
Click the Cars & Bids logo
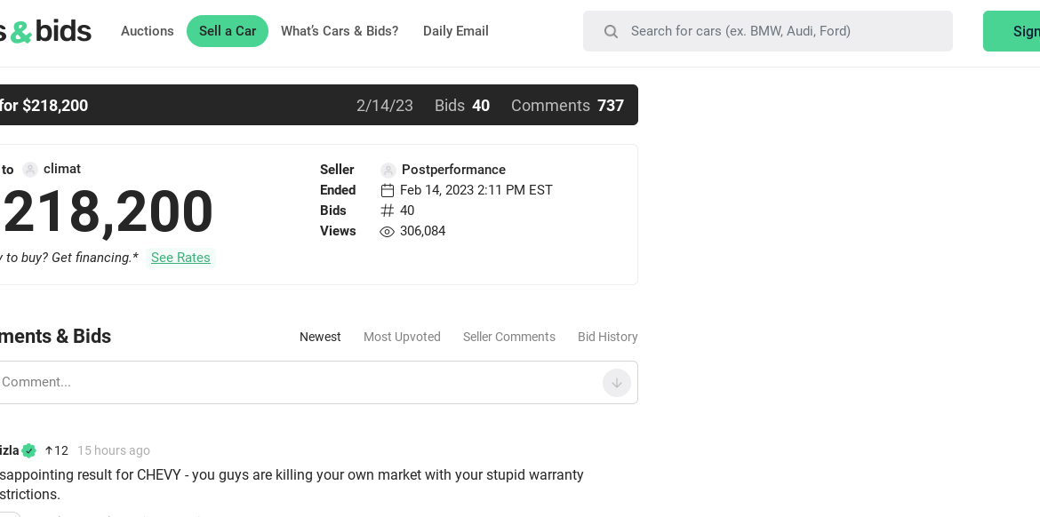45,31
